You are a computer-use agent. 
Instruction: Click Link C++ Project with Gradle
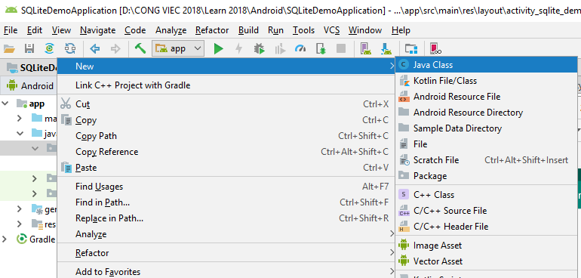pyautogui.click(x=226, y=85)
